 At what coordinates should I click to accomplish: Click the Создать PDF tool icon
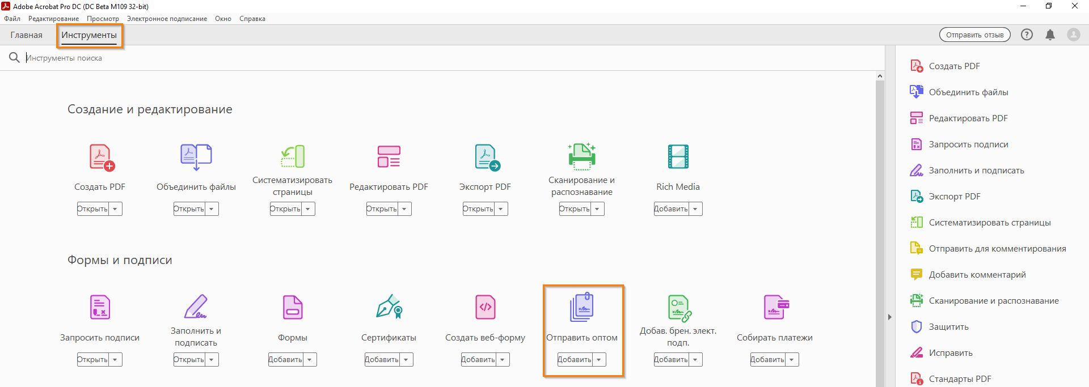102,157
